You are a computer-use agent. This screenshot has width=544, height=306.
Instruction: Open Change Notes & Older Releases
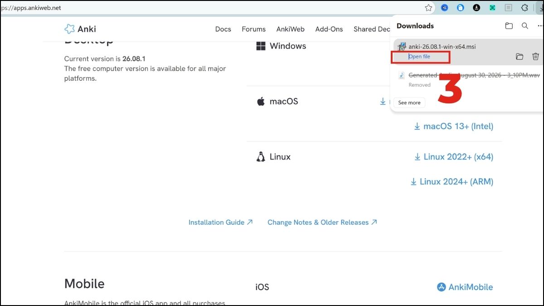coord(322,223)
